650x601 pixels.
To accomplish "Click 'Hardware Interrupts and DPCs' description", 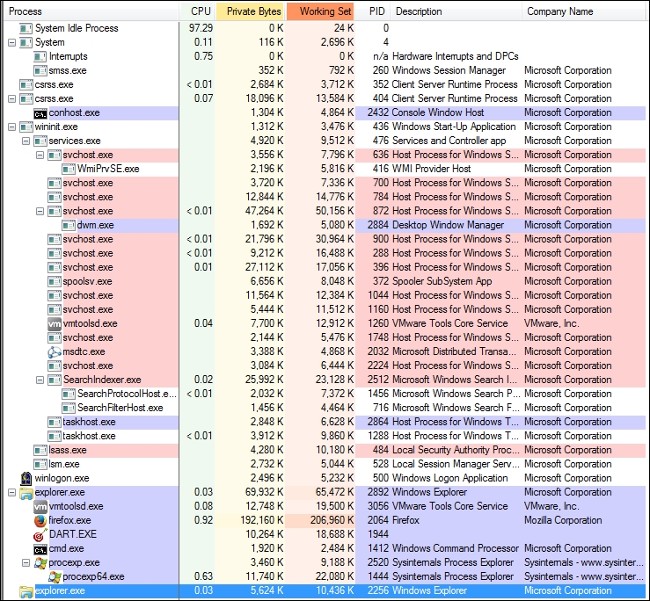I will 455,56.
